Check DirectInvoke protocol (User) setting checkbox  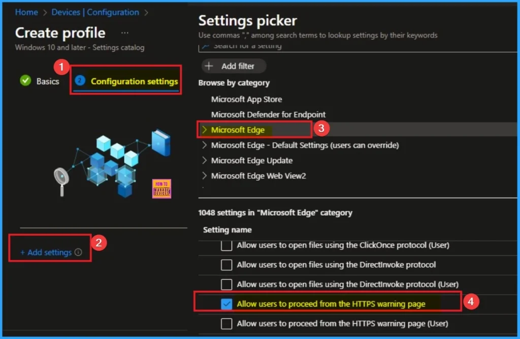(226, 284)
